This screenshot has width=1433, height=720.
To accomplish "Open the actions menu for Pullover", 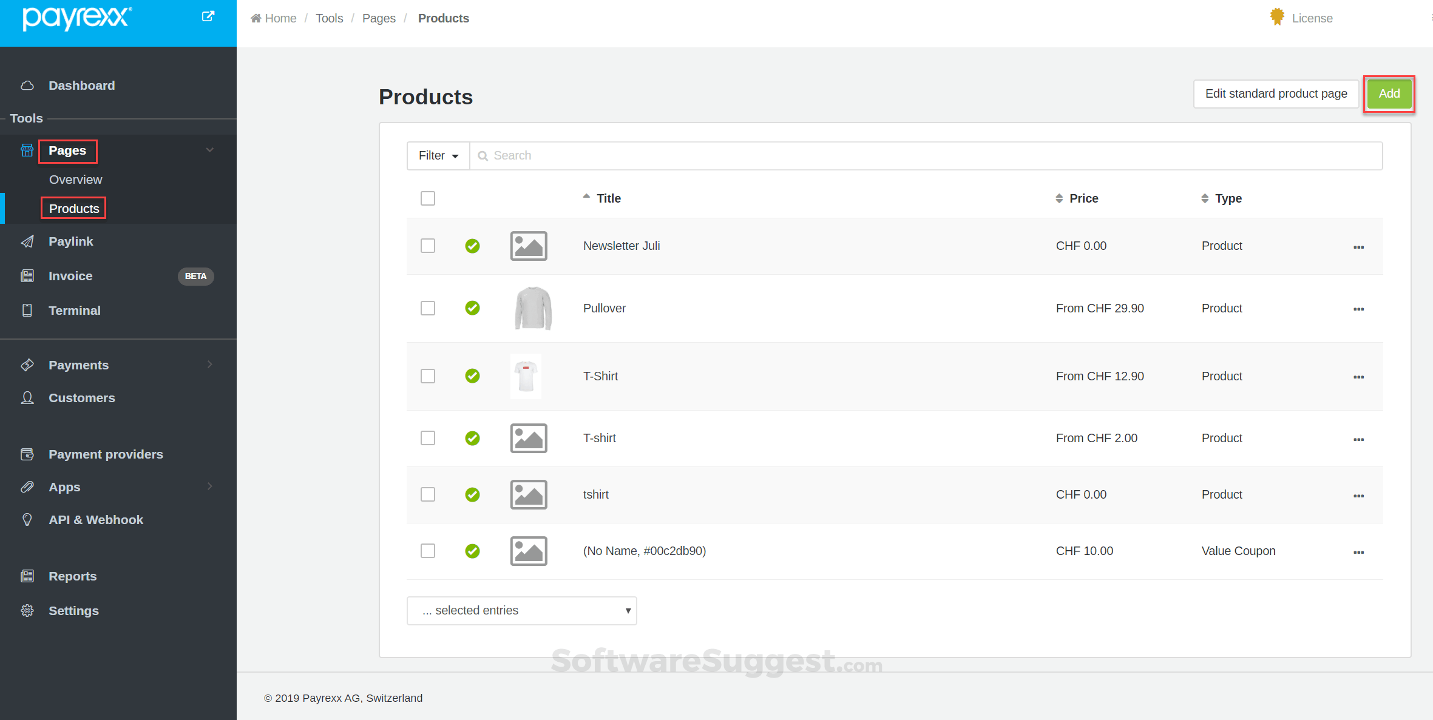I will pyautogui.click(x=1358, y=309).
